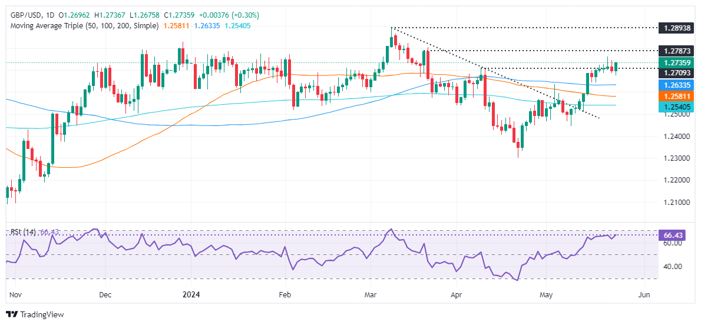Select the 1.27093 support level label

tap(676, 74)
